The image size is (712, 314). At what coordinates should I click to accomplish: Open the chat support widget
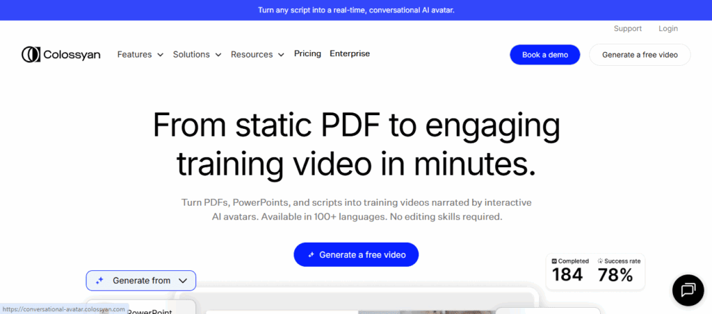[688, 289]
